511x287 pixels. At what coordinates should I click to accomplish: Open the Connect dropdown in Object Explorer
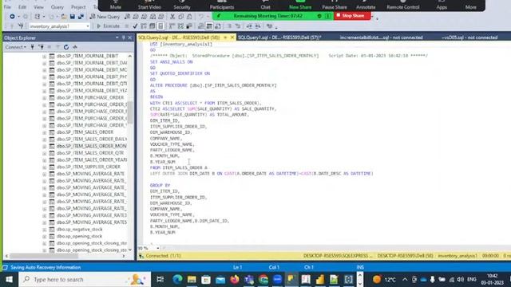point(16,47)
